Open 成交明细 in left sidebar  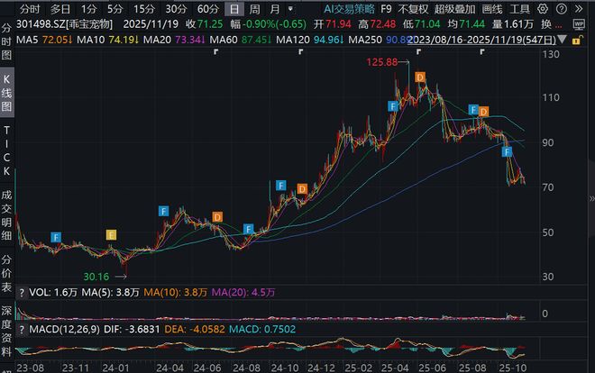point(6,215)
